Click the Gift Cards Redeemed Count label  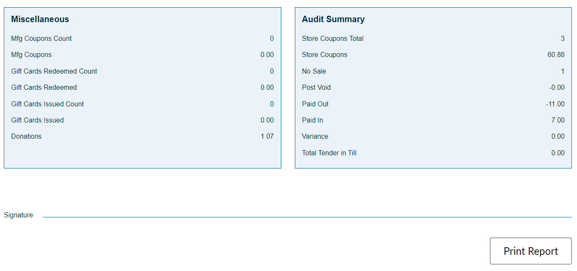54,71
